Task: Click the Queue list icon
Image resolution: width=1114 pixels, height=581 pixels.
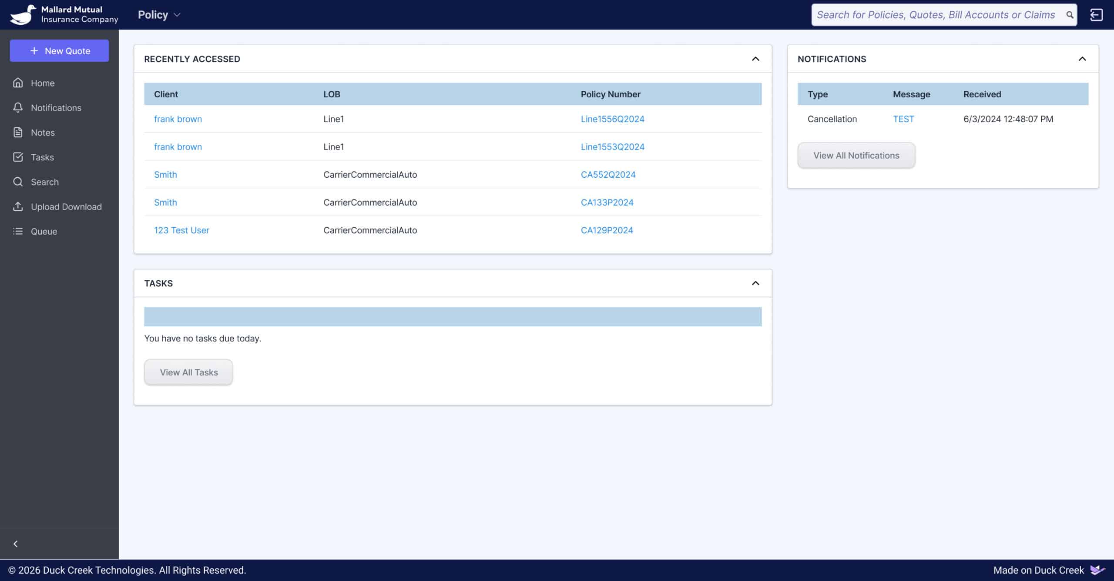Action: (x=18, y=231)
